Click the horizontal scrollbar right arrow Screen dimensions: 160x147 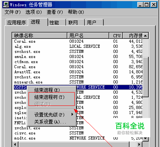[139, 144]
